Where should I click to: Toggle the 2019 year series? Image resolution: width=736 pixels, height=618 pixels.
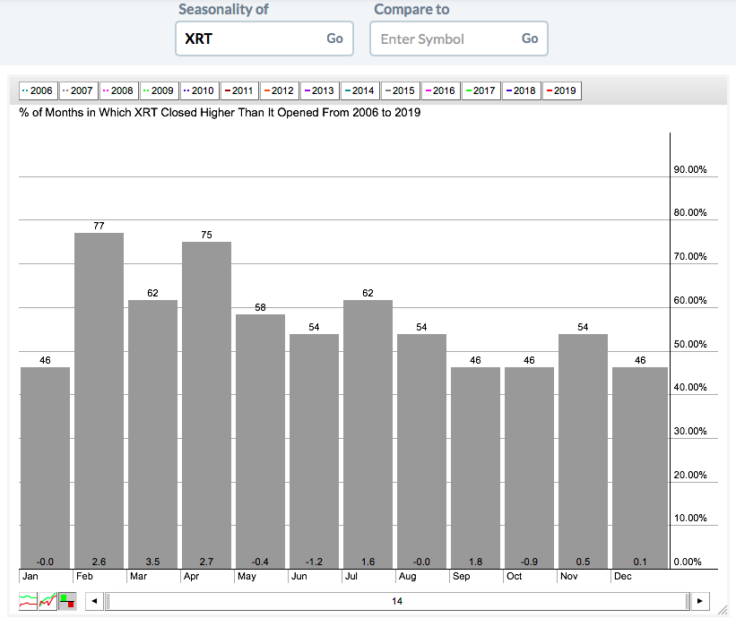click(561, 90)
